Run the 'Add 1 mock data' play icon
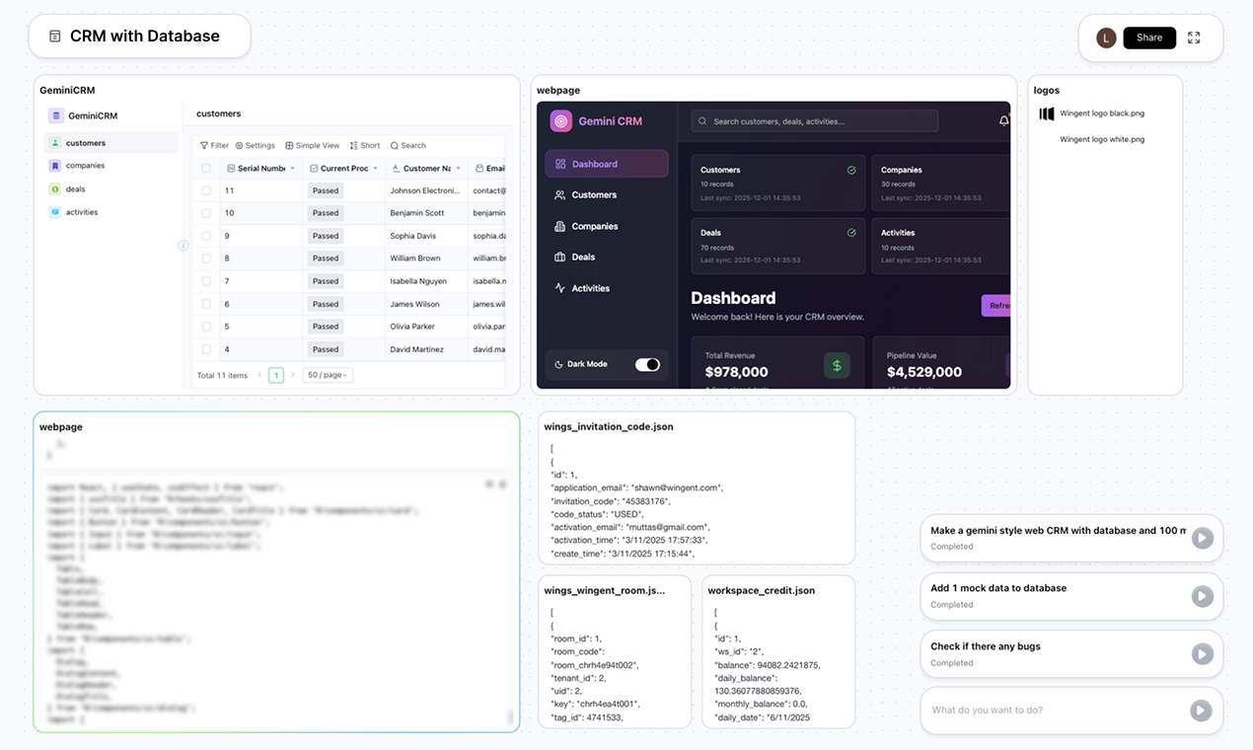Image resolution: width=1253 pixels, height=750 pixels. pyautogui.click(x=1201, y=596)
